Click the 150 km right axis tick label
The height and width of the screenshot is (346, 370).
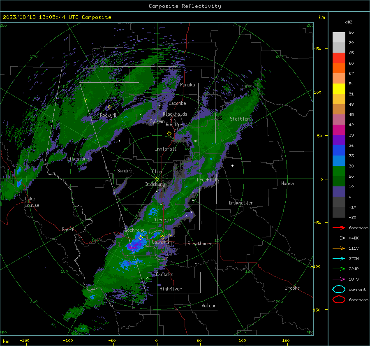pos(317,49)
